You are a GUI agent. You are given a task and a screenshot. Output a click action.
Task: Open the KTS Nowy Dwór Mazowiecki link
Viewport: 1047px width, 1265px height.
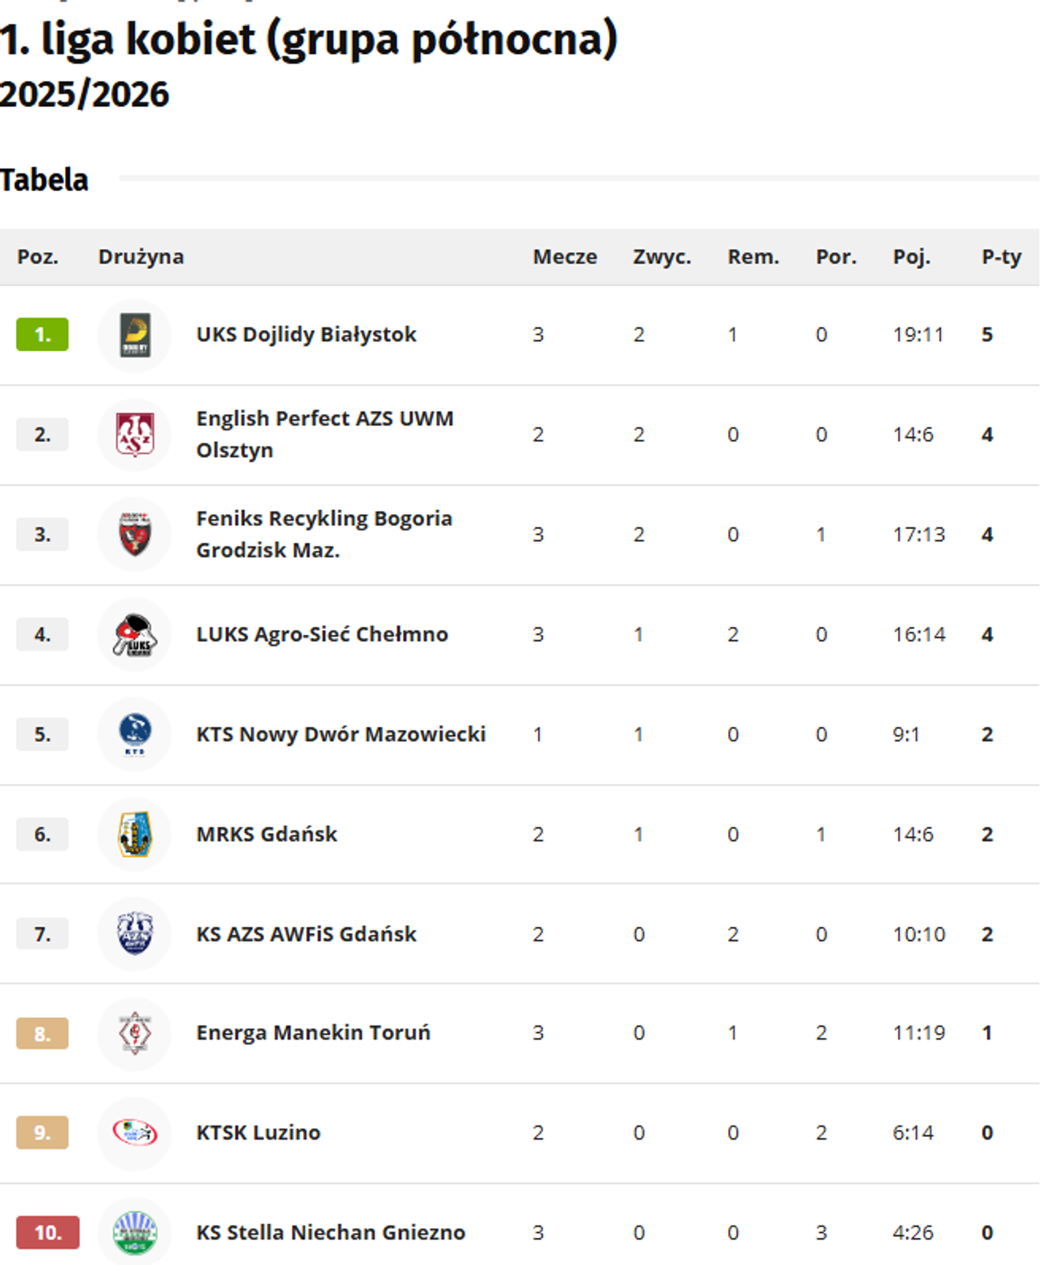tap(341, 734)
